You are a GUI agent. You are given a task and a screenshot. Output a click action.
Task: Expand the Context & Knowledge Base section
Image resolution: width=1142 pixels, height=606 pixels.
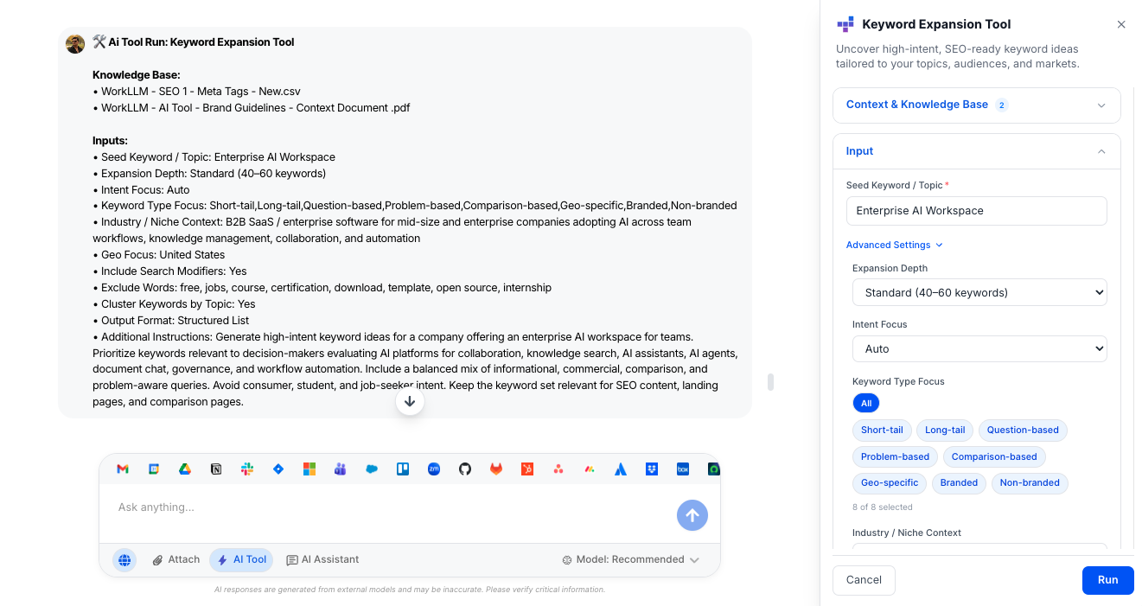click(976, 105)
